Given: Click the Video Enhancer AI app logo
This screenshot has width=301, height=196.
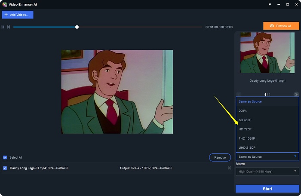Looking at the screenshot, I should point(5,4).
